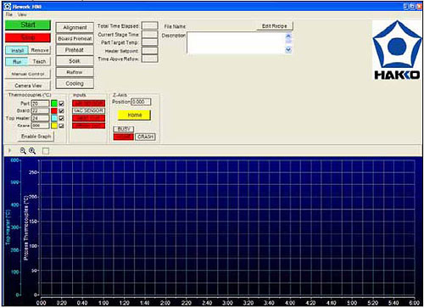Click the Current Stage Time field
The image size is (424, 308).
pyautogui.click(x=149, y=34)
